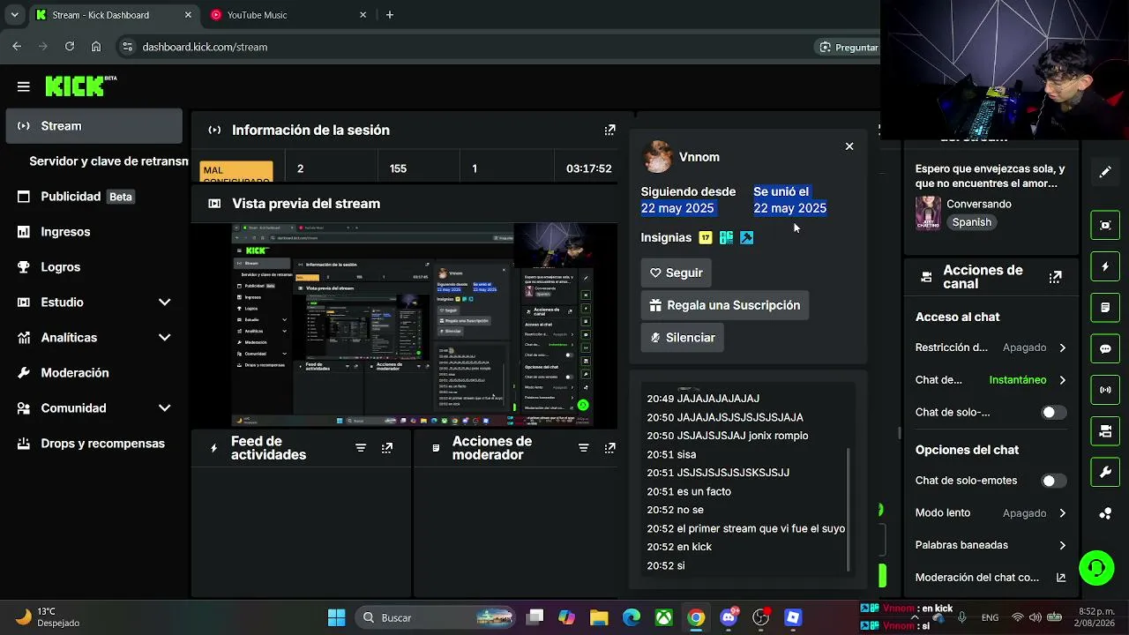This screenshot has height=635, width=1129.
Task: Click the Preguntar button in the address bar
Action: pos(848,47)
